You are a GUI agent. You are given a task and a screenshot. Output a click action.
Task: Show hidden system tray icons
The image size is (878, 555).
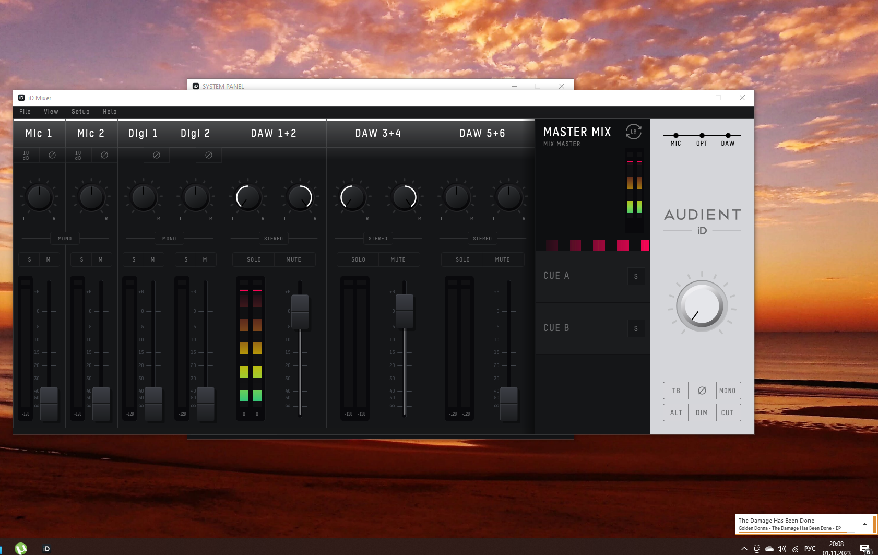tap(744, 549)
